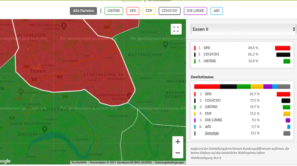Image resolution: width=297 pixels, height=166 pixels.
Task: Open Kurzbefehle keyboard shortcuts link
Action: (x=79, y=162)
